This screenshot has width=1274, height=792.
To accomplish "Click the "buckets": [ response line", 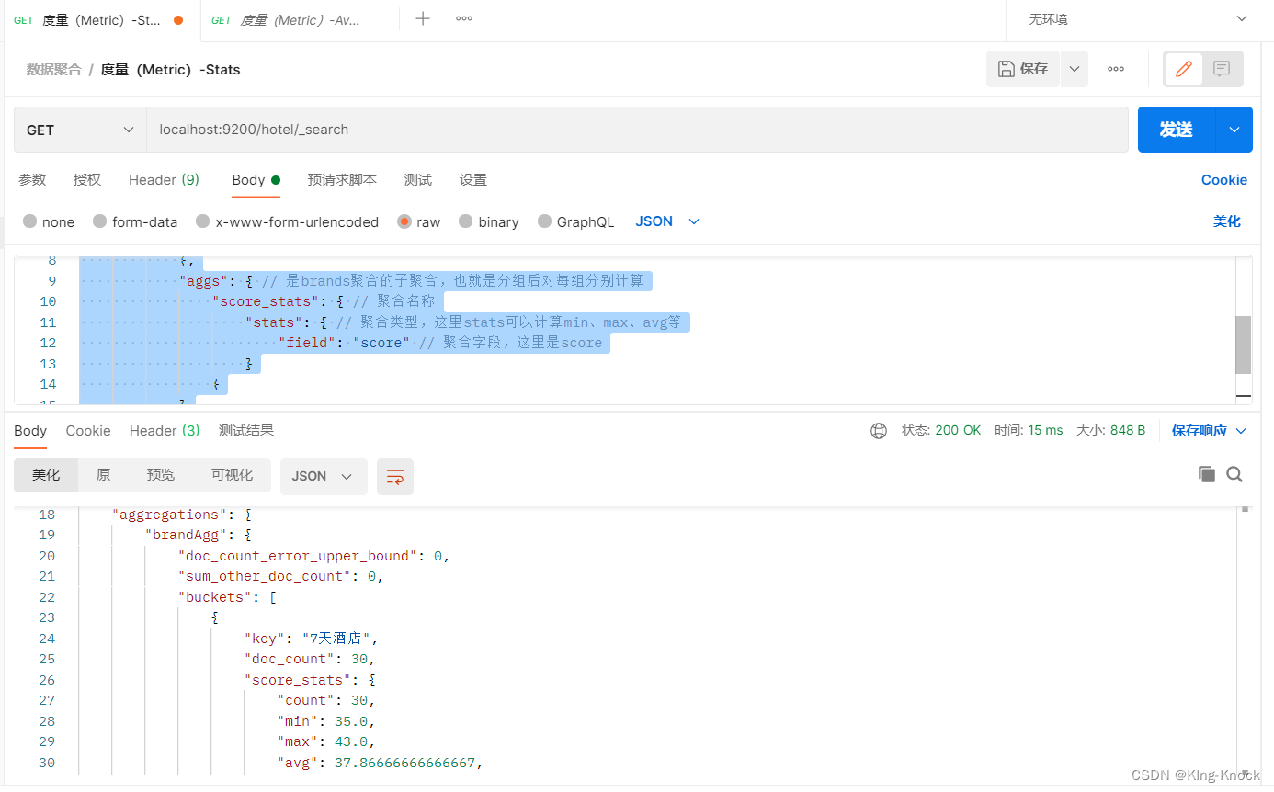I will [x=227, y=597].
